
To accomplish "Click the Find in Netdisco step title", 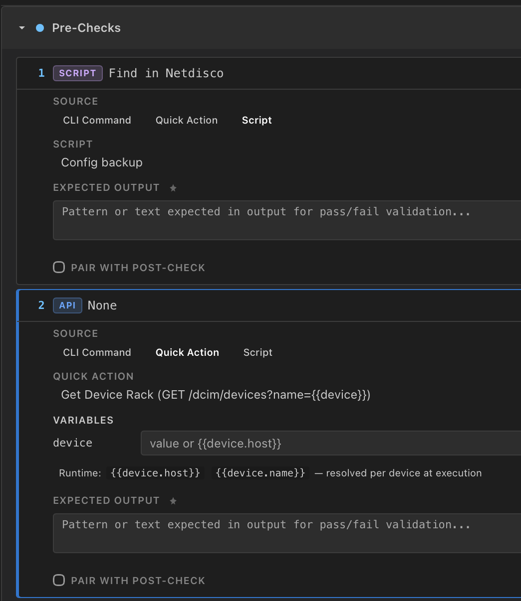I will tap(166, 73).
